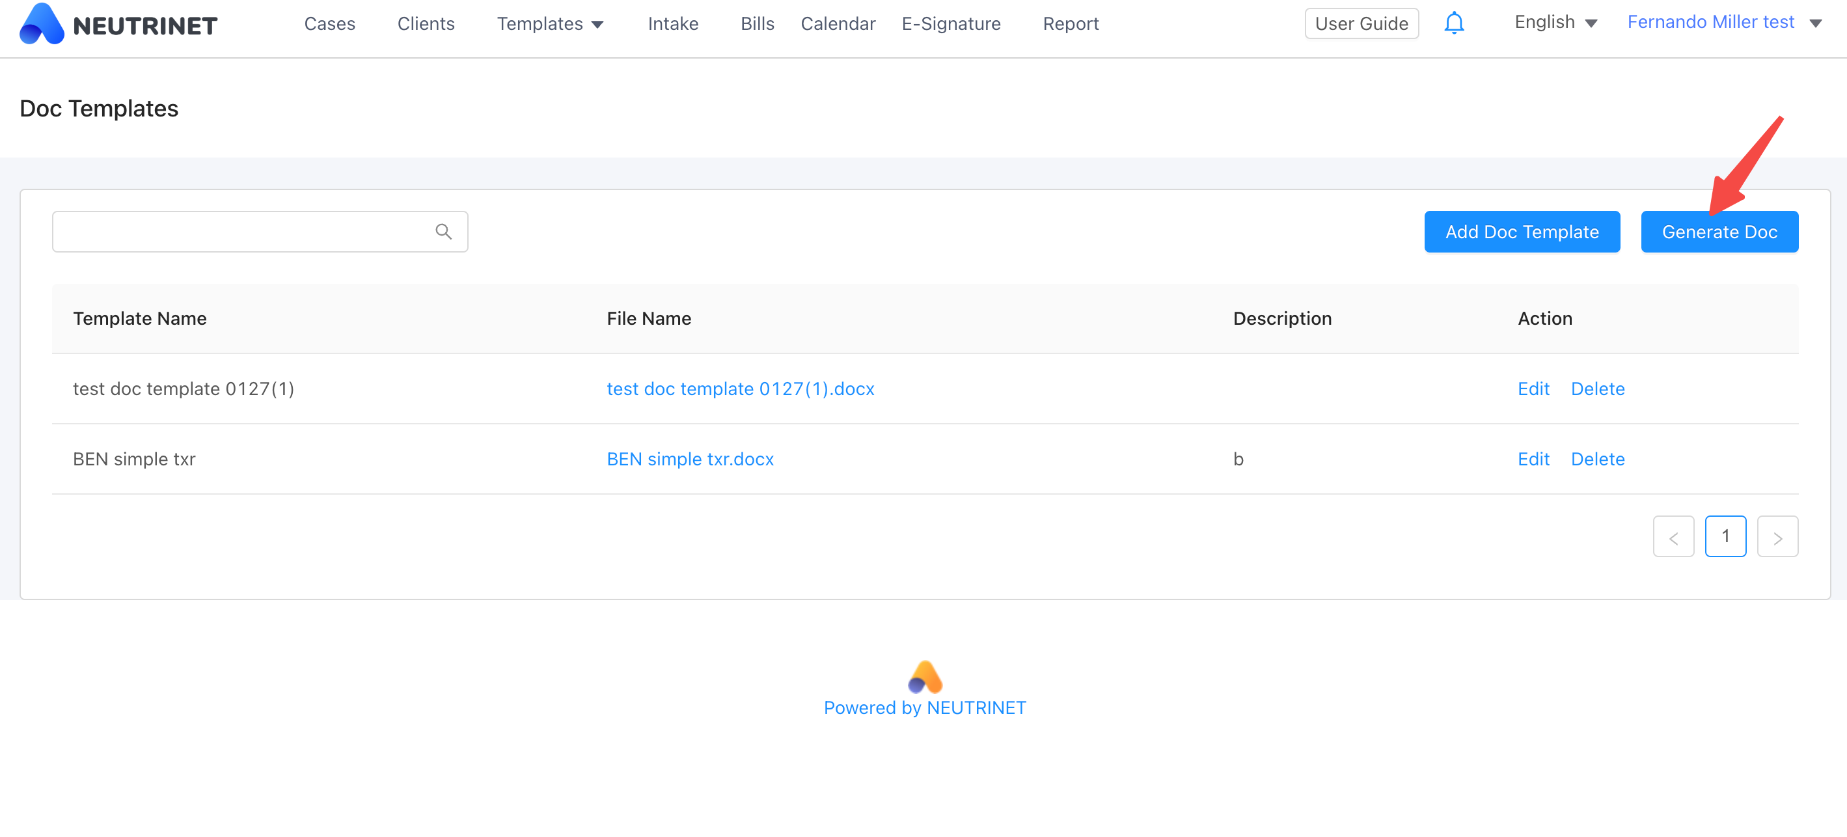
Task: Click Add Doc Template button
Action: (1522, 232)
